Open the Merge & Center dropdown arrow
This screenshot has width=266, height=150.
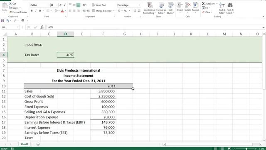114,11
